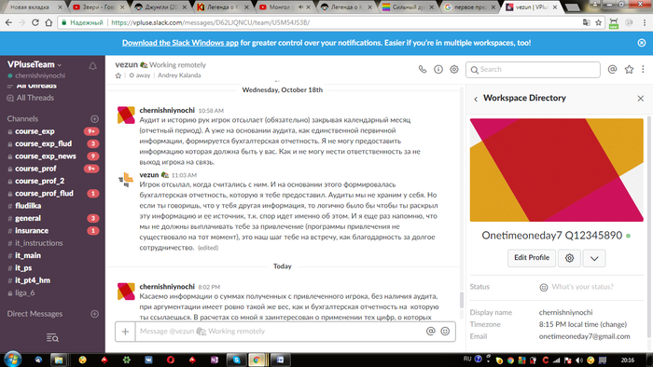The image size is (653, 367).
Task: Star the vezun conversation
Action: [118, 75]
